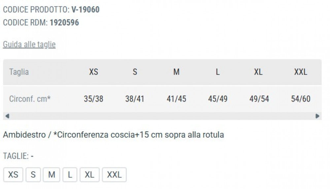Select the XS size button

pos(13,174)
